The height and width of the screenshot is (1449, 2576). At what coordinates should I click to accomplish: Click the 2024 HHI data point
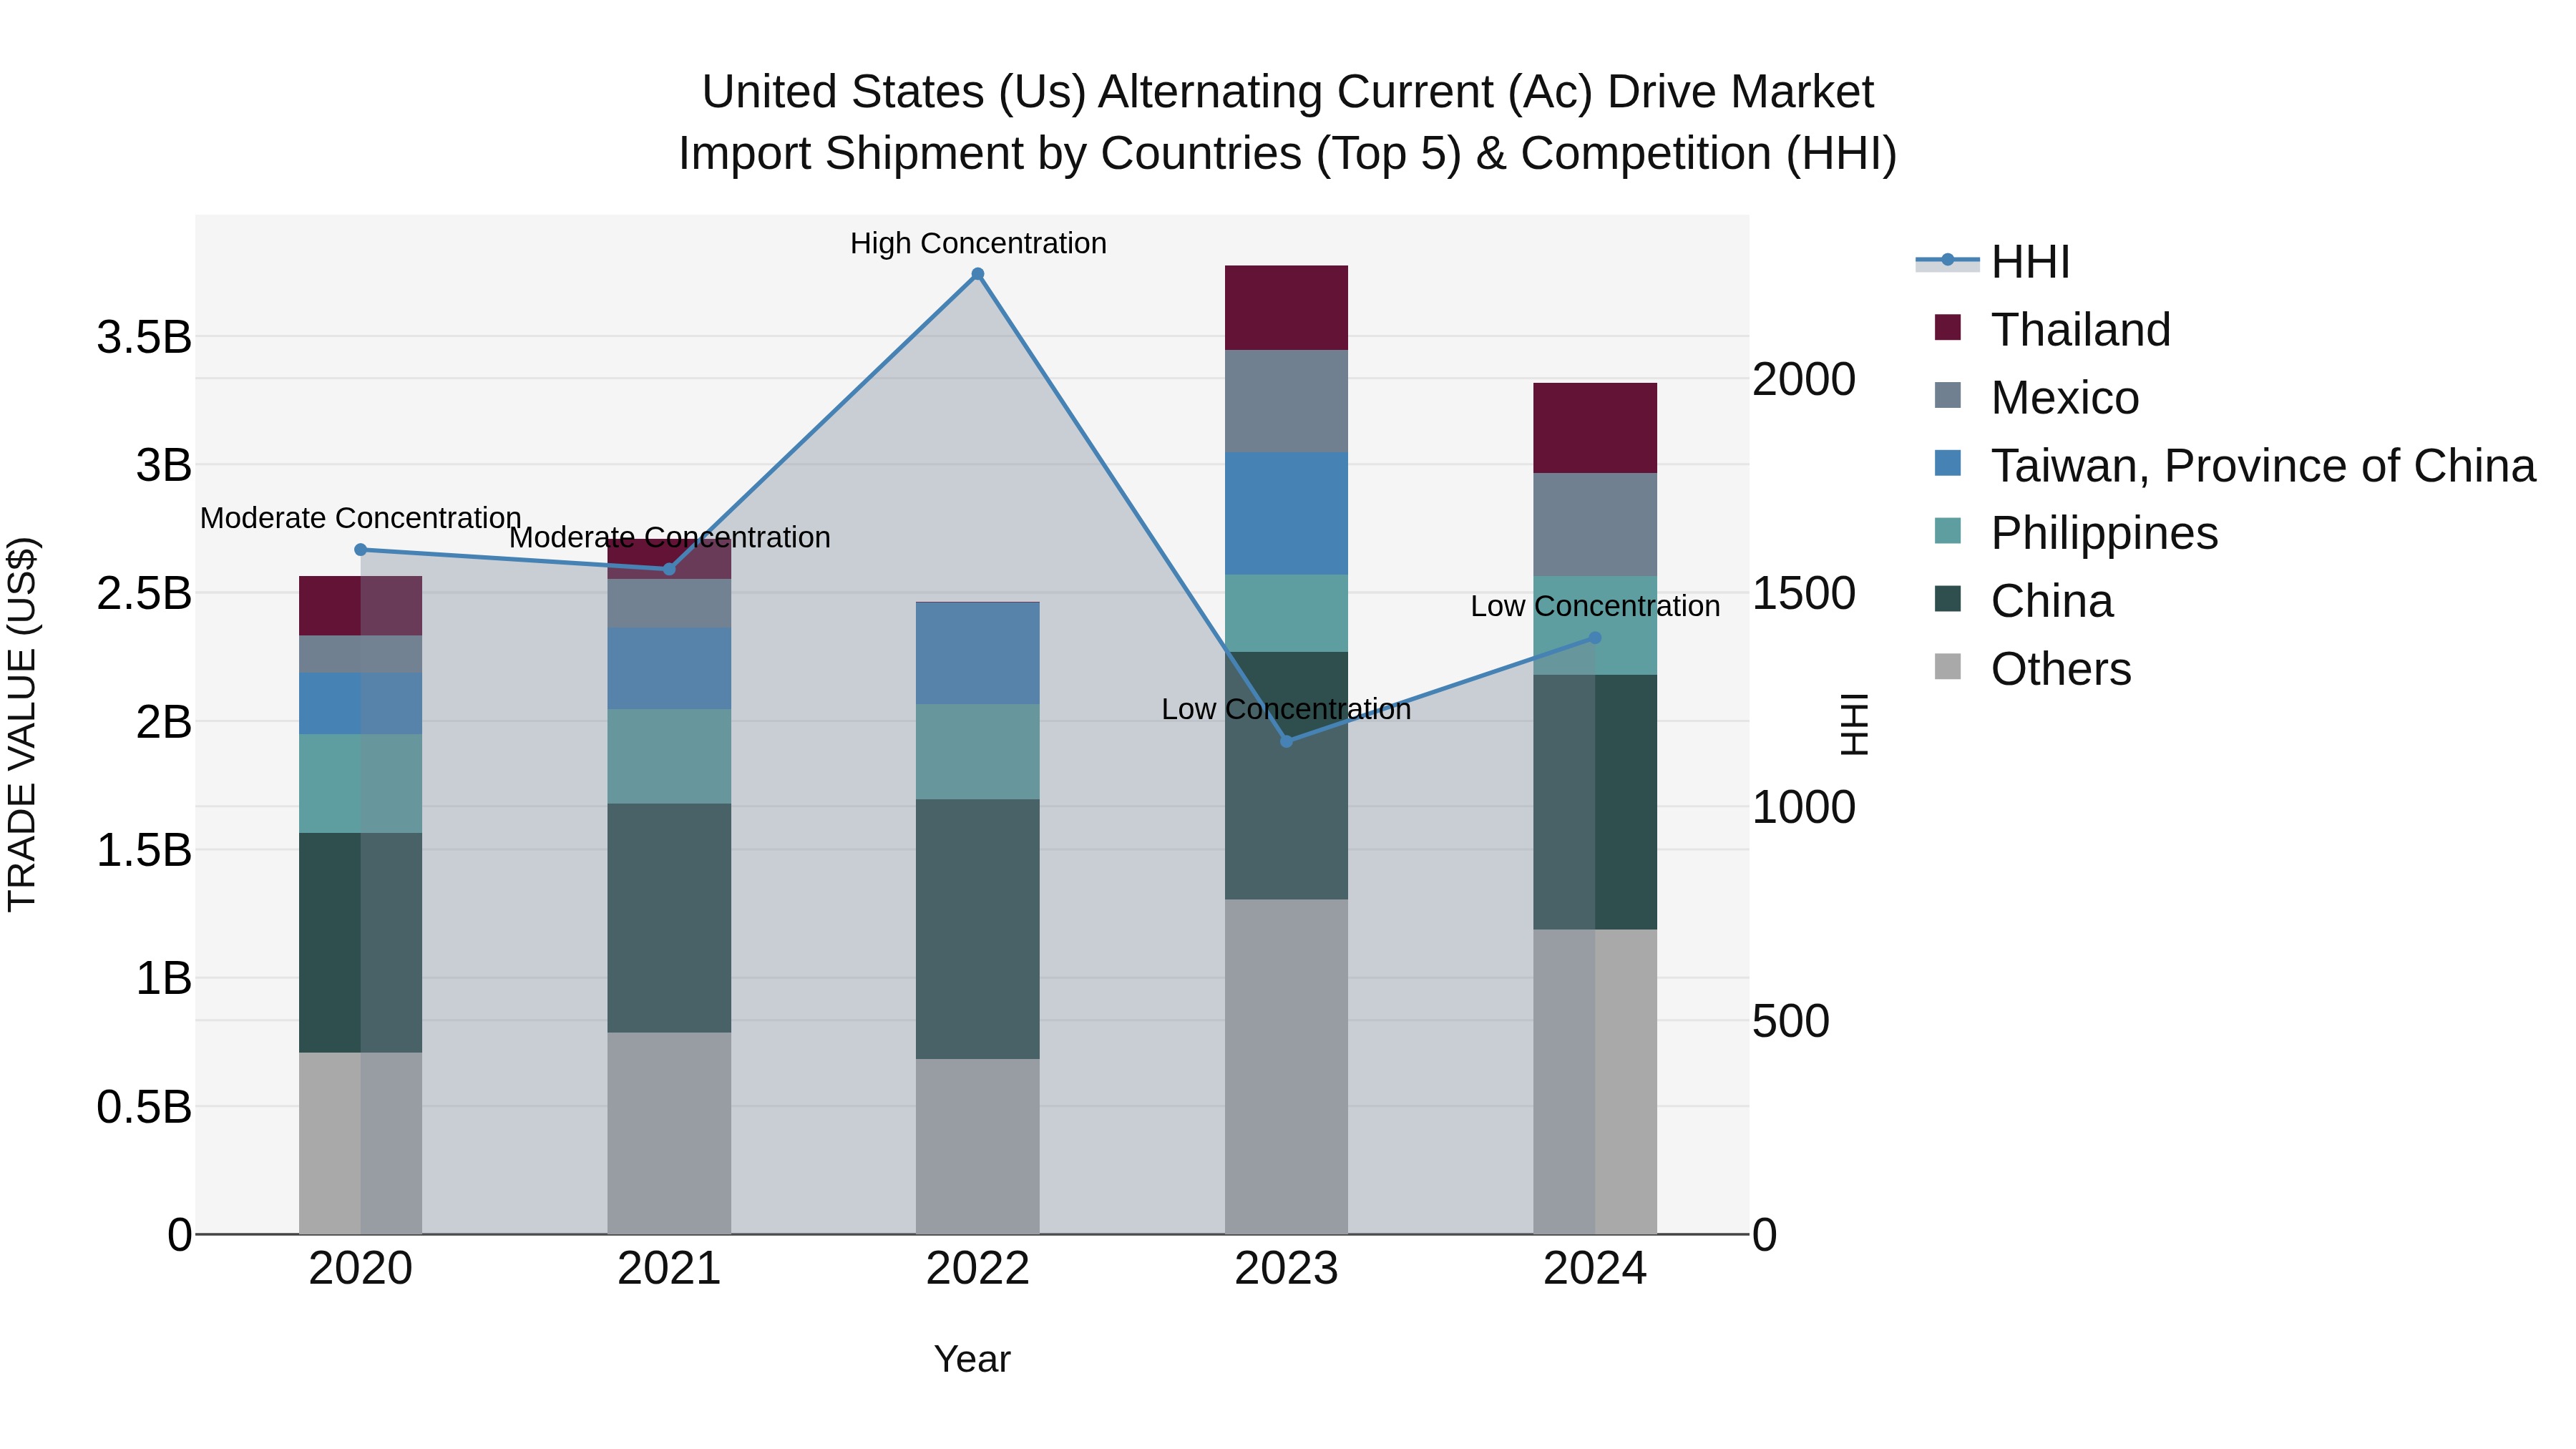1595,638
